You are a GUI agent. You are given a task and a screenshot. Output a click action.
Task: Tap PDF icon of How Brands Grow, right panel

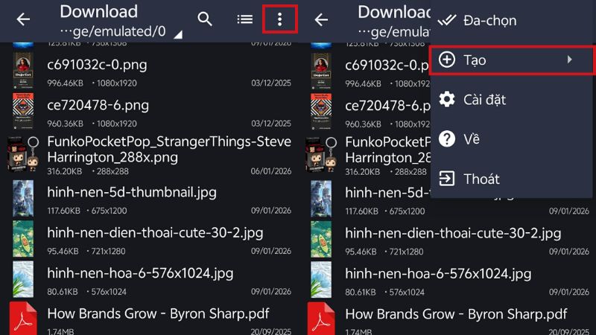[x=321, y=319]
